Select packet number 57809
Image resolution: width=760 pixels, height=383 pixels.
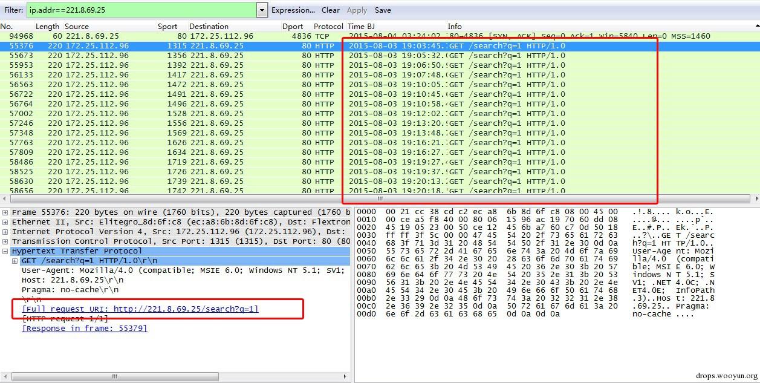[x=380, y=152]
